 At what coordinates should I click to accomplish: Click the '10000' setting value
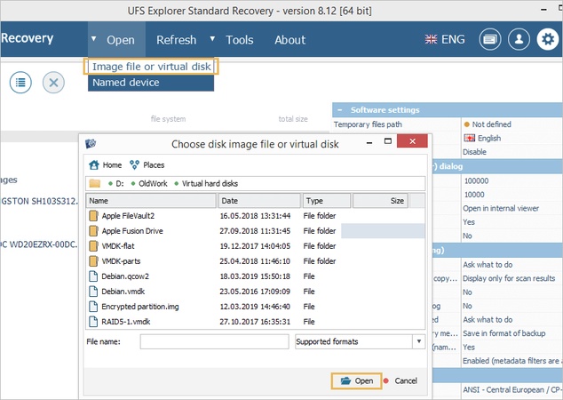[x=474, y=195]
